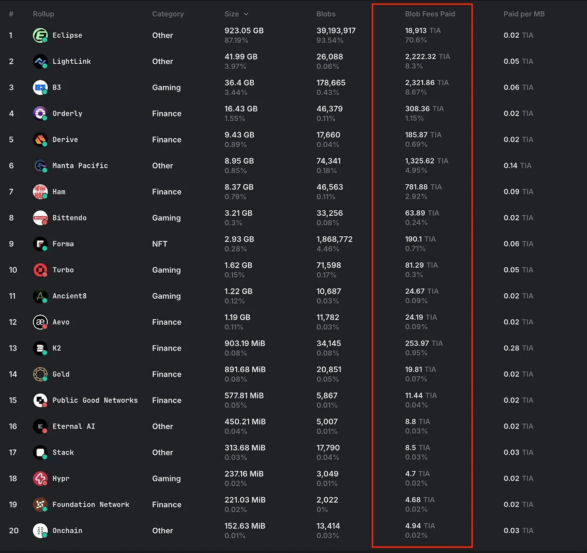Click the B3 rollup logo icon
Viewport: 587px width, 553px height.
pyautogui.click(x=40, y=88)
